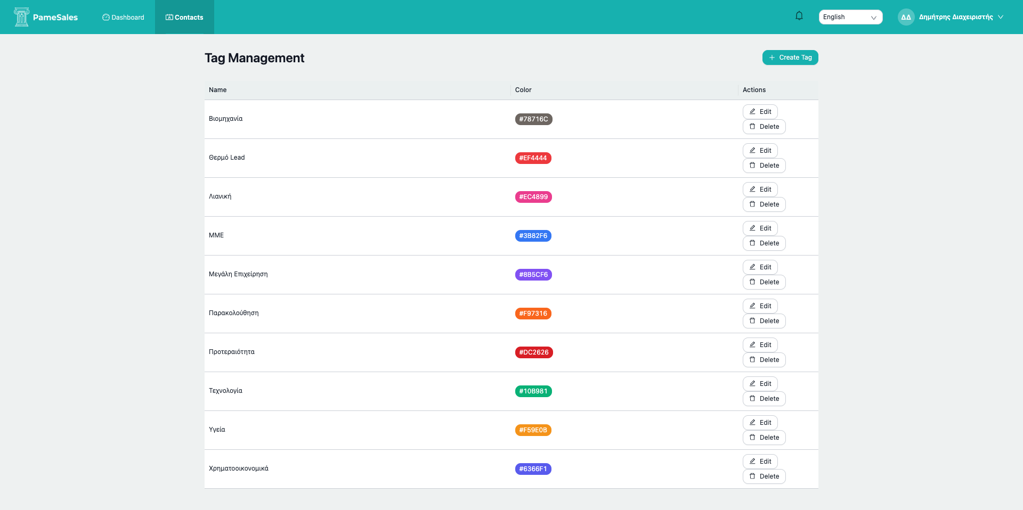Image resolution: width=1023 pixels, height=510 pixels.
Task: Click the PameSales column logo
Action: pos(21,17)
